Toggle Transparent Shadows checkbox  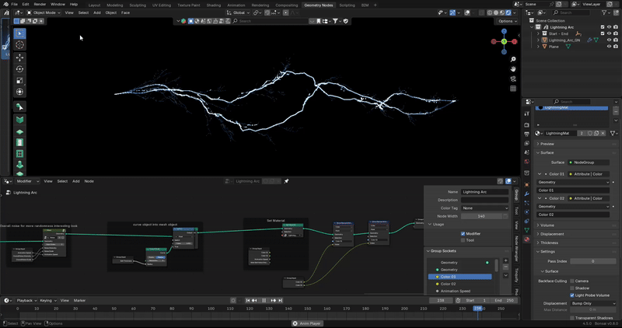point(572,318)
